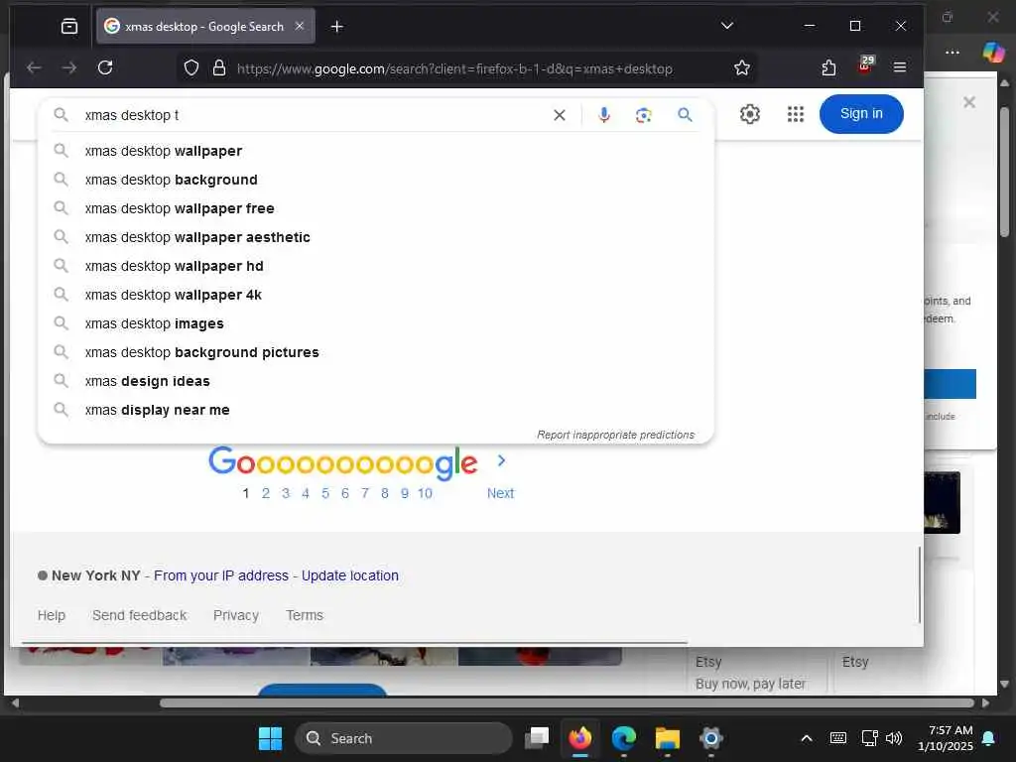1016x762 pixels.
Task: Open the touch keyboard tray icon
Action: (837, 738)
